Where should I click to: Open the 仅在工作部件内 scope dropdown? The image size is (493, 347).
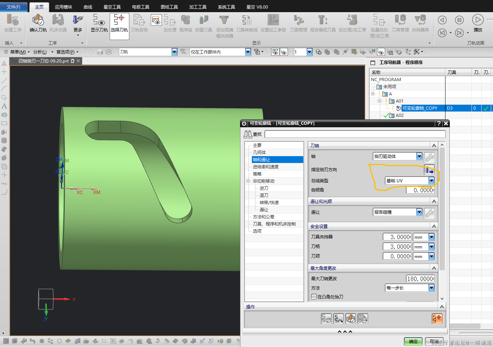248,52
